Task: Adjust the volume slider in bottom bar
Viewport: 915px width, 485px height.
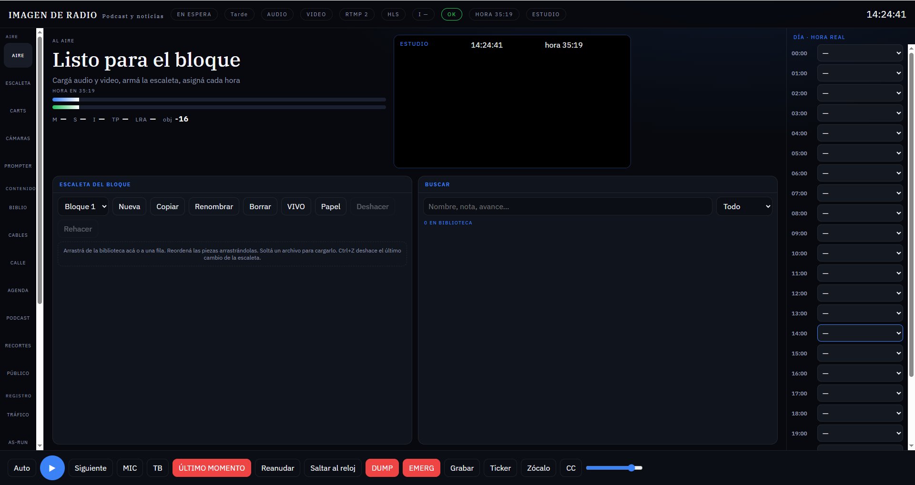Action: point(614,468)
